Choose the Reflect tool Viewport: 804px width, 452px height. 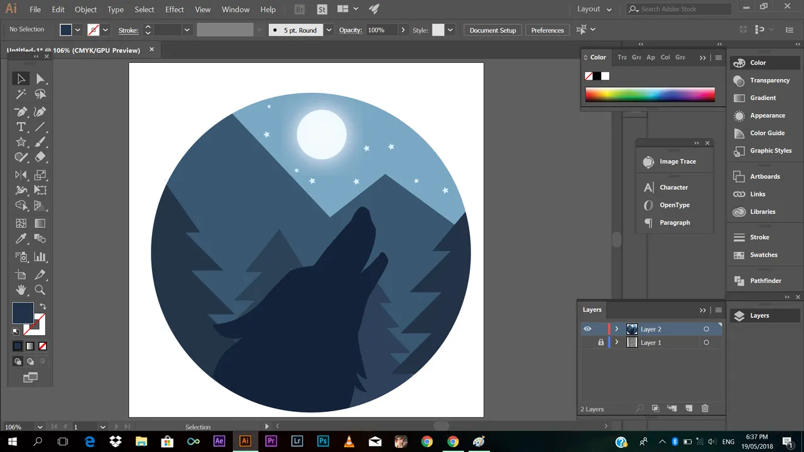click(21, 175)
